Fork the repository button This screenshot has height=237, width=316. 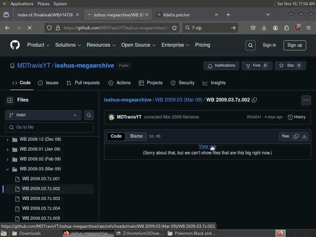coord(257,66)
